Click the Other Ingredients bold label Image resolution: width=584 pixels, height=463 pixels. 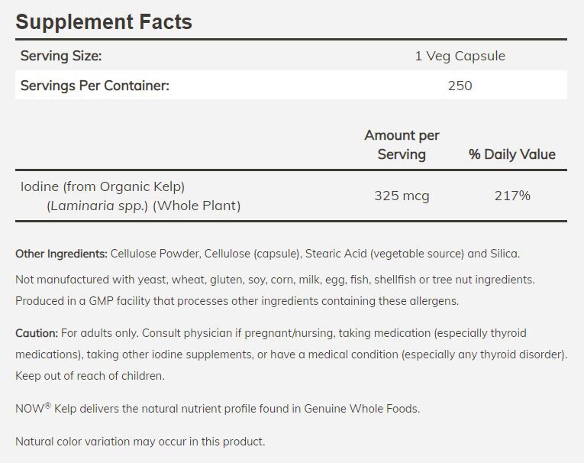(61, 253)
